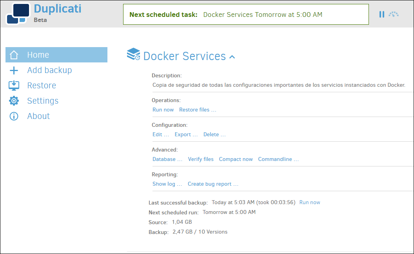The image size is (414, 254).
Task: Pause the backup scheduler
Action: tap(381, 14)
